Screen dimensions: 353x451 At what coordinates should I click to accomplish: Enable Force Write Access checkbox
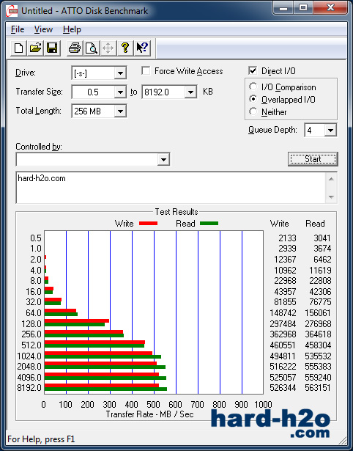(146, 70)
